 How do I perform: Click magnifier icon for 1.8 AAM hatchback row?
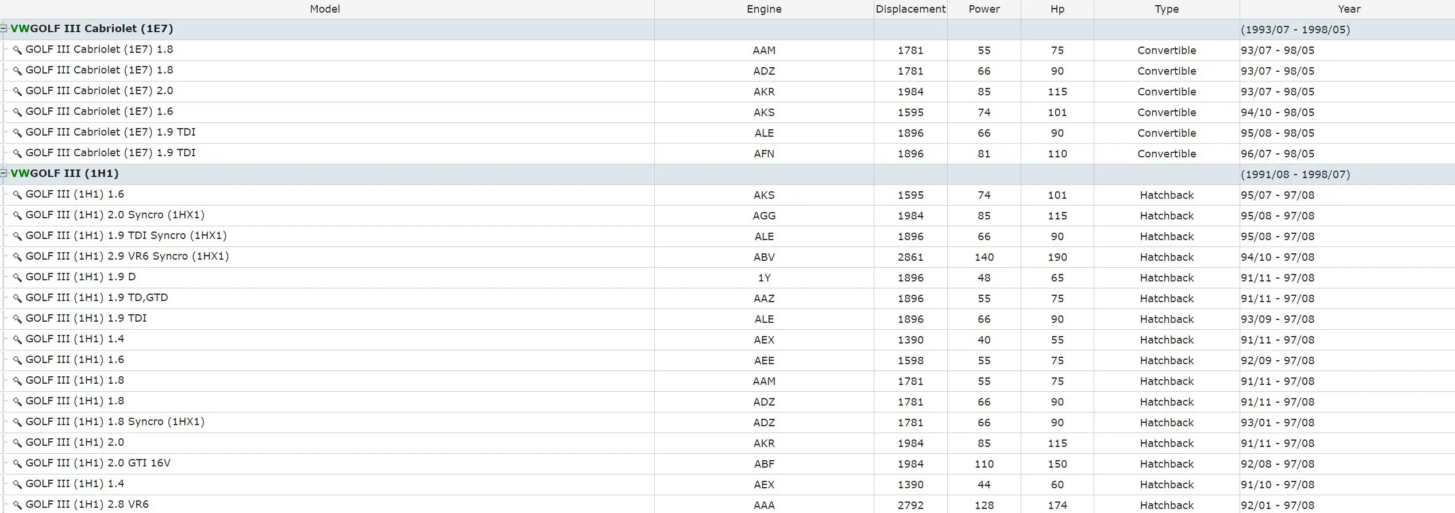(x=17, y=381)
